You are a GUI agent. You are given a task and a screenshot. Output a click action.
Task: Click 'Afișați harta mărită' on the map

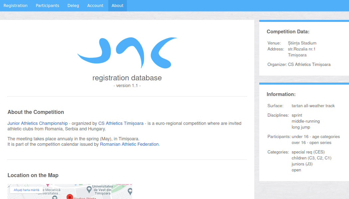click(x=27, y=190)
